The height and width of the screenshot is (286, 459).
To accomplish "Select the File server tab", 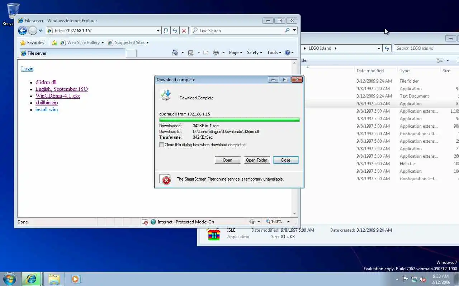I will (72, 53).
